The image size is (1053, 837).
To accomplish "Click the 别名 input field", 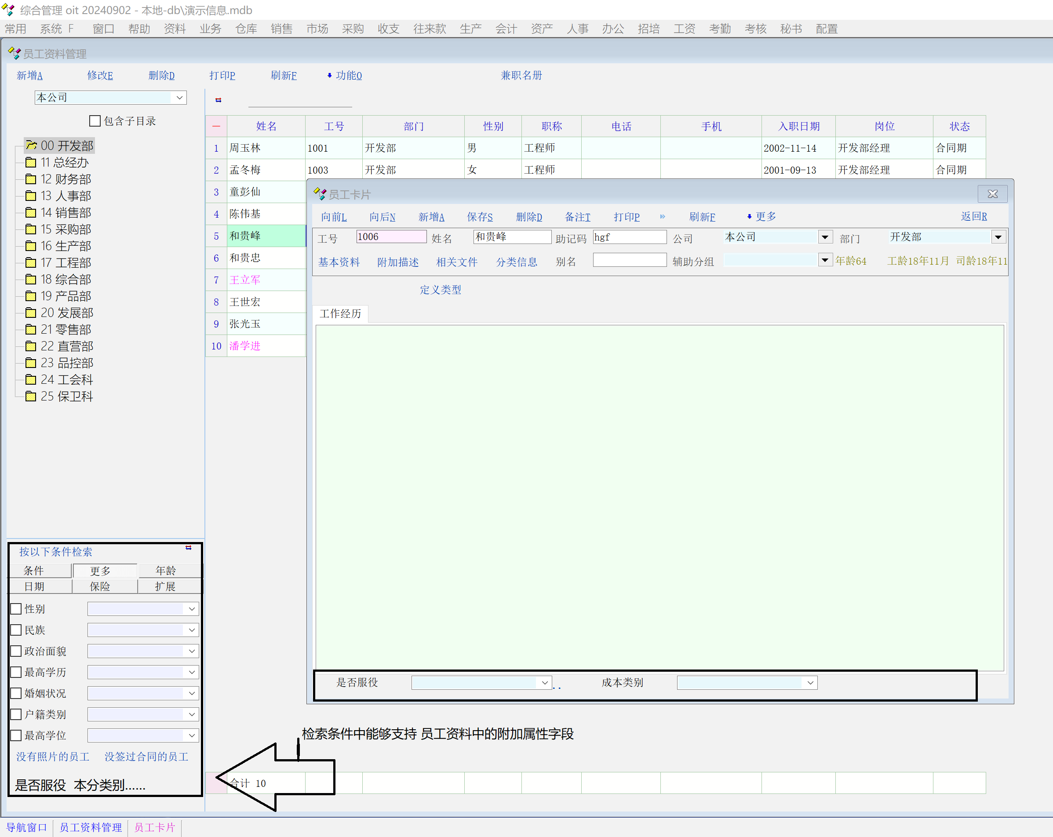I will pos(629,260).
